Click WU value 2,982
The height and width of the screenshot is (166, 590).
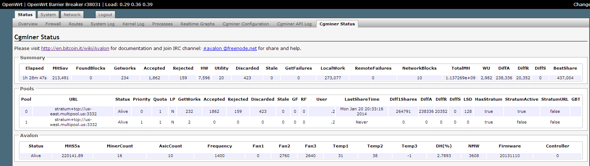[x=486, y=78]
